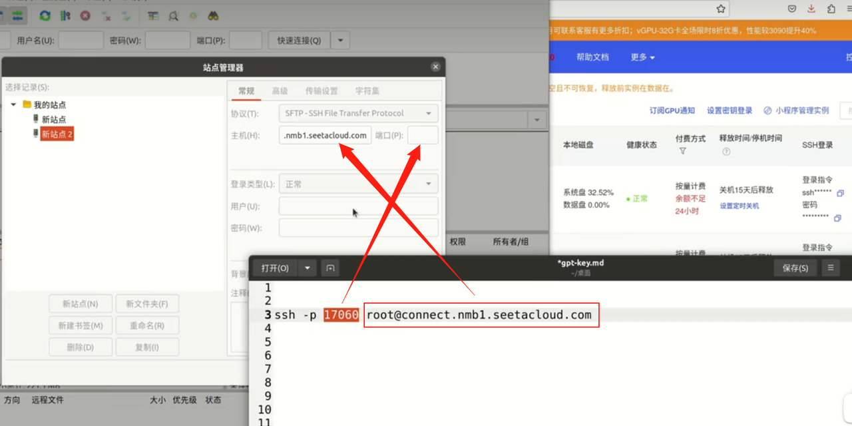Viewport: 852px width, 426px height.
Task: Click the Pocket icon in browser toolbar
Action: (x=792, y=9)
